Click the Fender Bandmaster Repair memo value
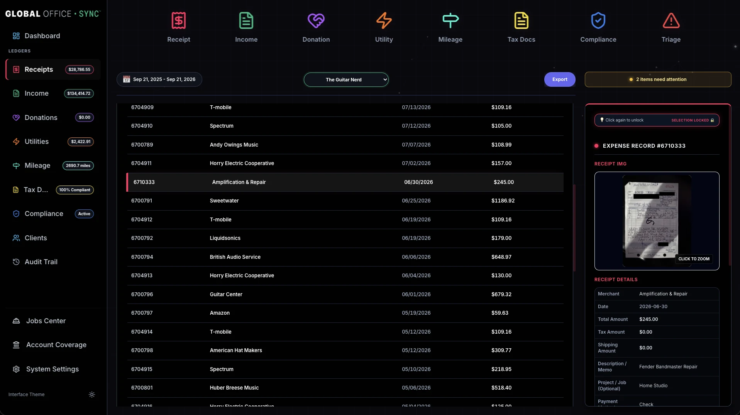Screen dimensions: 740x415 pos(668,367)
